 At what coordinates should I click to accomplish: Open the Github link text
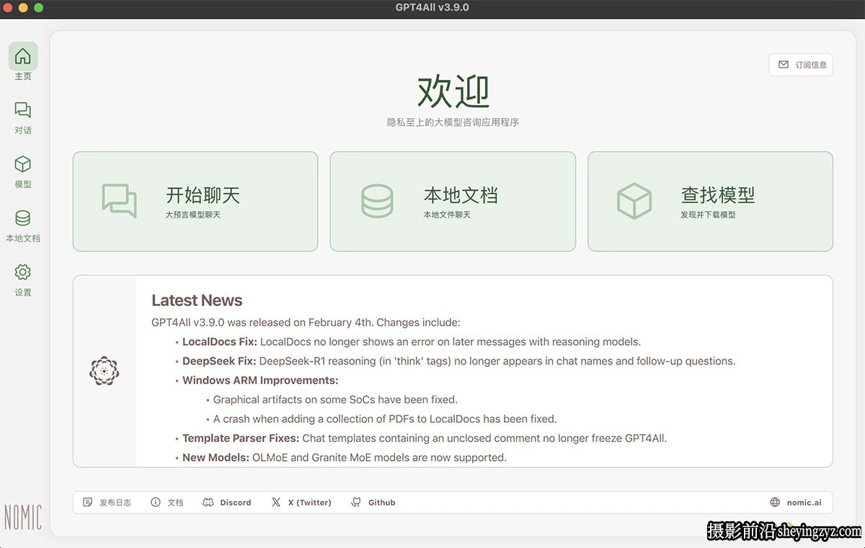point(382,503)
